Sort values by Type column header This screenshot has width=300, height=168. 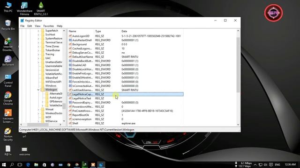point(107,31)
